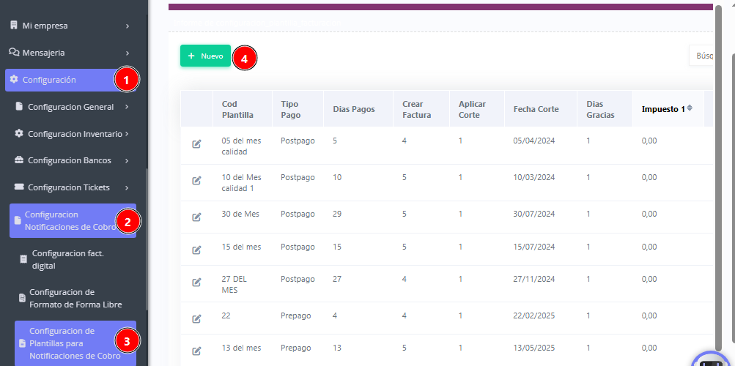The height and width of the screenshot is (366, 735).
Task: Expand Configuracion Inventario submenu
Action: tap(73, 134)
